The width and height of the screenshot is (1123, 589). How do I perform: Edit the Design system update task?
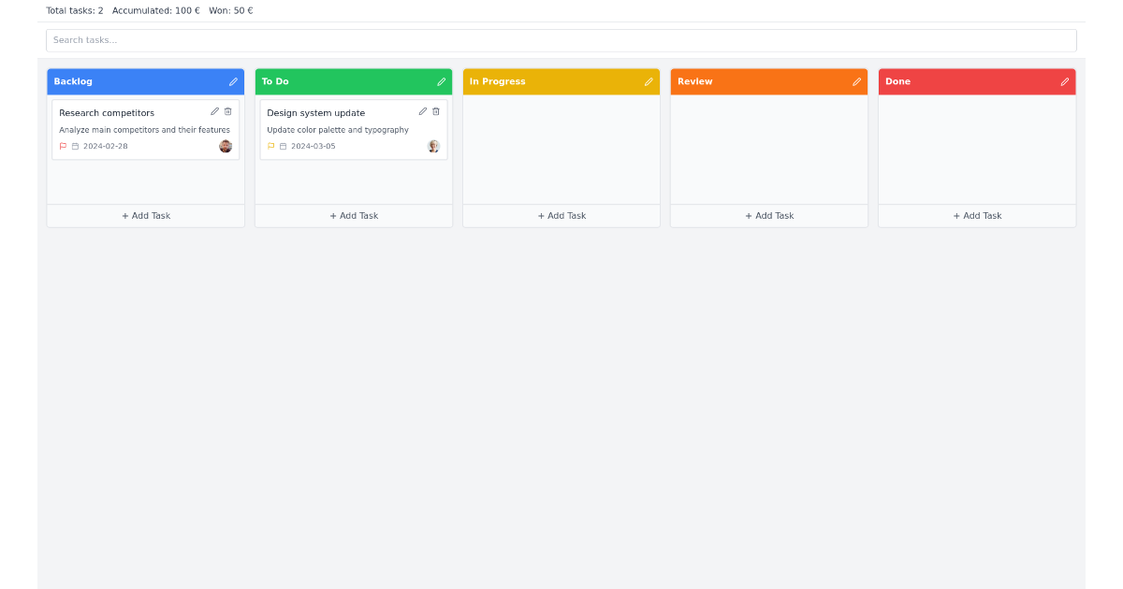[x=422, y=111]
